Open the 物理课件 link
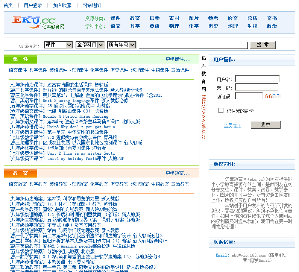The height and width of the screenshot is (272, 299). tap(79, 70)
